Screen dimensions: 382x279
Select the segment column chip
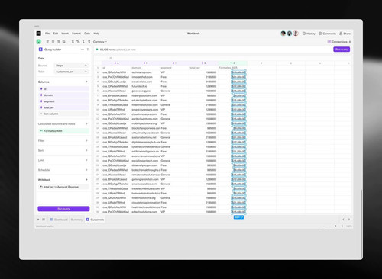tap(63, 101)
